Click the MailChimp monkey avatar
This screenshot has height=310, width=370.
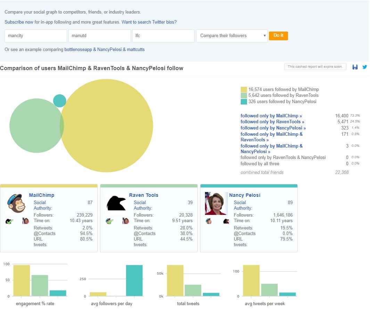point(16,203)
